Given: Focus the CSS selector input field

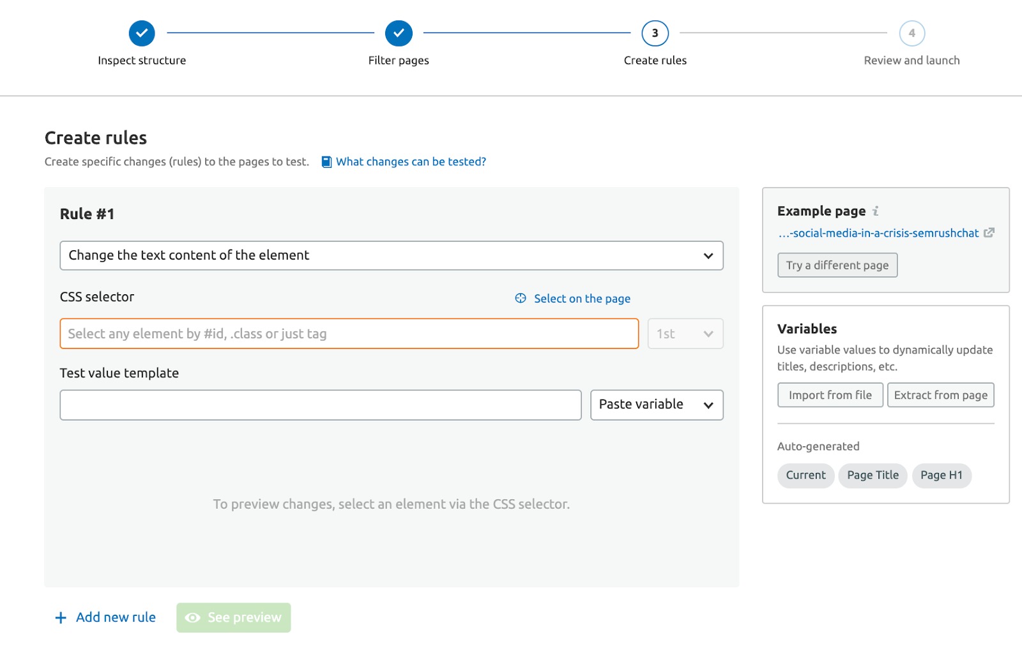Looking at the screenshot, I should [349, 334].
